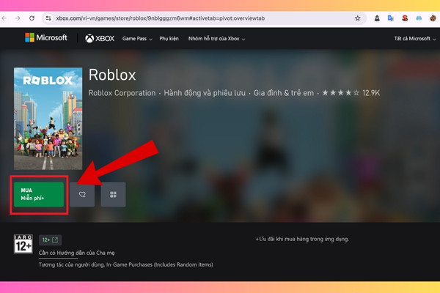Add Roblox to wishlist with heart icon
Image resolution: width=440 pixels, height=293 pixels.
(82, 195)
